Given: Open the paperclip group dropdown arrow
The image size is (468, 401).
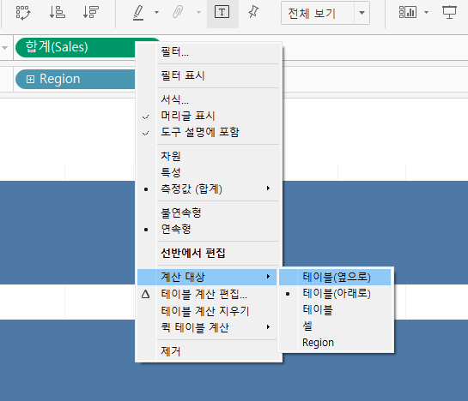Looking at the screenshot, I should (198, 13).
